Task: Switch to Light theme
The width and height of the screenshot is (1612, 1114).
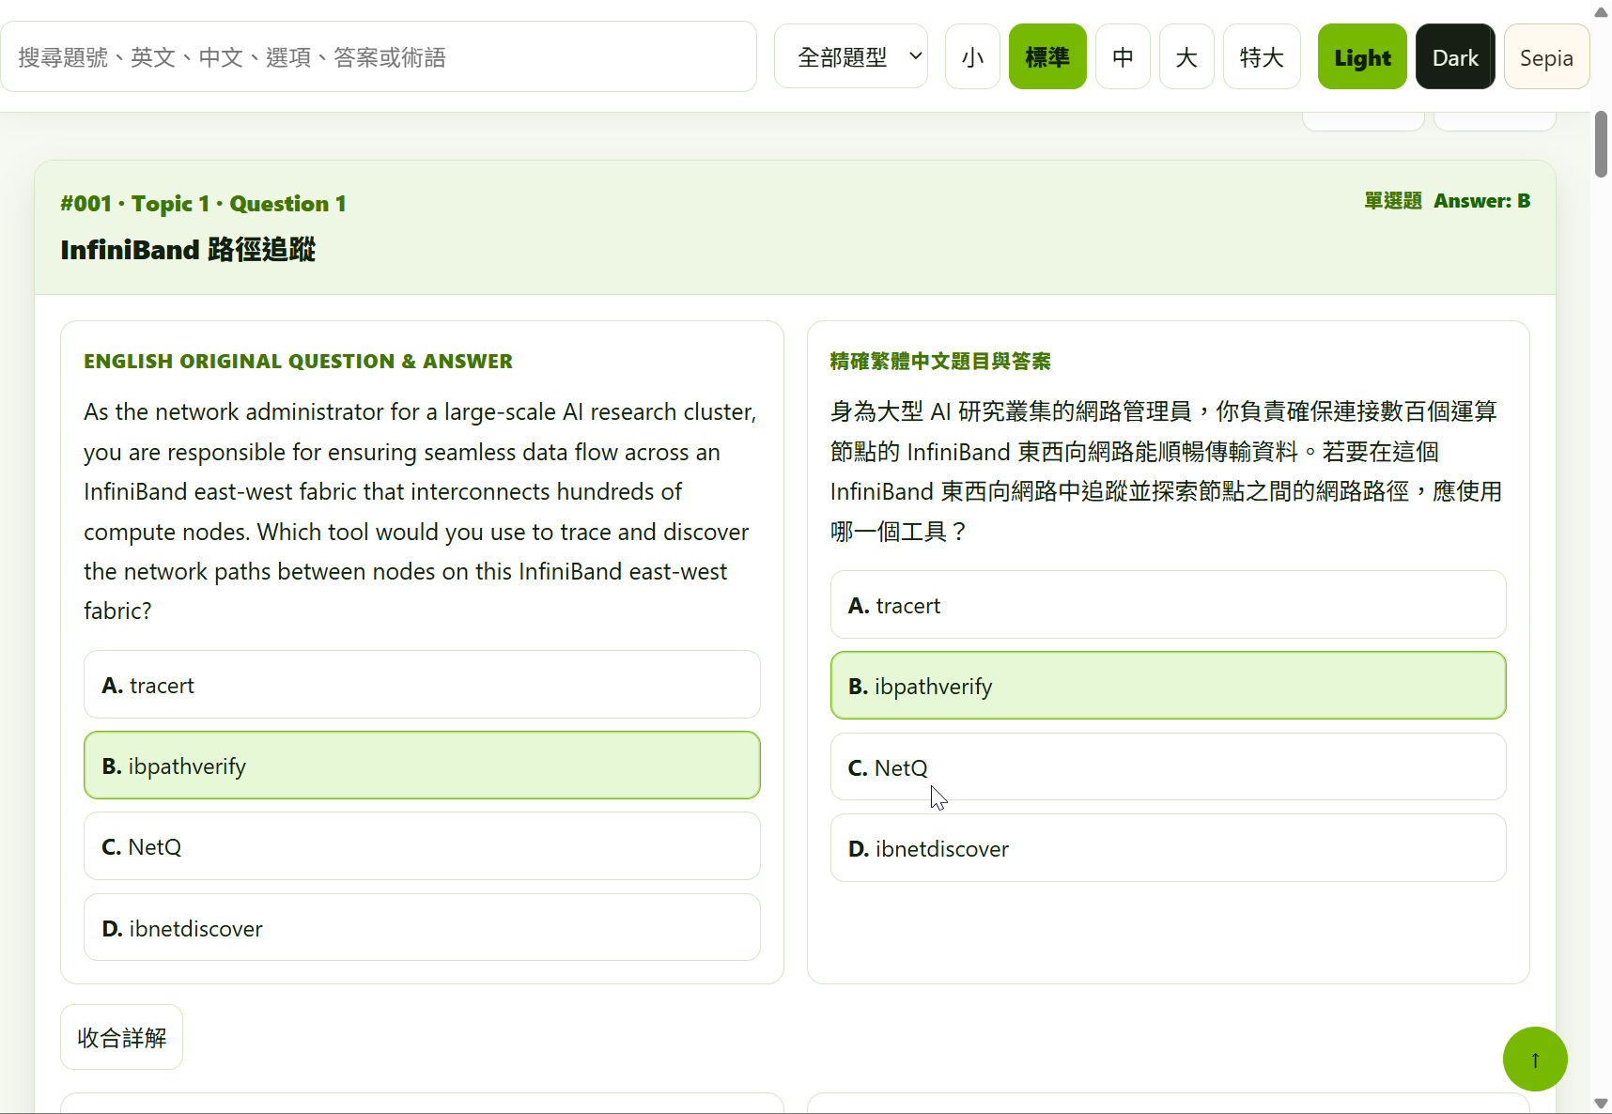Action: 1362,57
